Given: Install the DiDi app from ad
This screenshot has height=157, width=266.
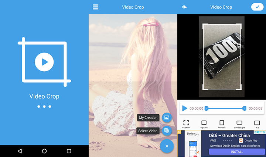Looking at the screenshot, I should tap(237, 151).
